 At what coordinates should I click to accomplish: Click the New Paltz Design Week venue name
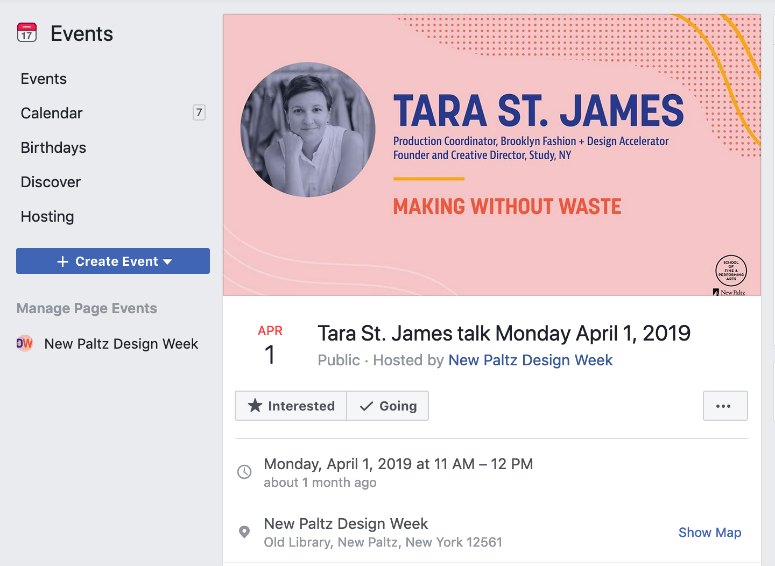tap(346, 523)
